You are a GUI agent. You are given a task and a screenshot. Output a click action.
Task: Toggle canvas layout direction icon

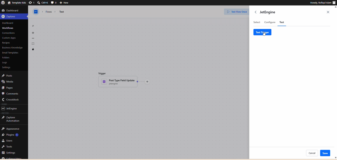click(x=33, y=26)
